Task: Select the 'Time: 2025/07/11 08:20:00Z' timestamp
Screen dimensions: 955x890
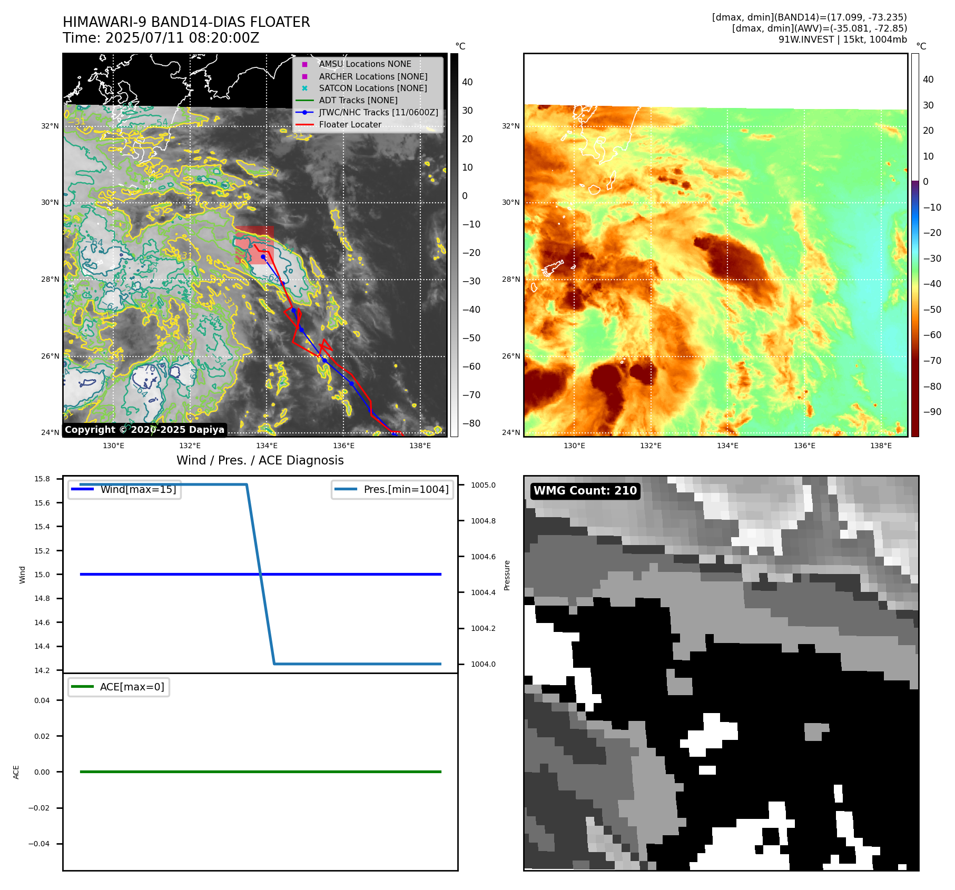Action: point(161,38)
